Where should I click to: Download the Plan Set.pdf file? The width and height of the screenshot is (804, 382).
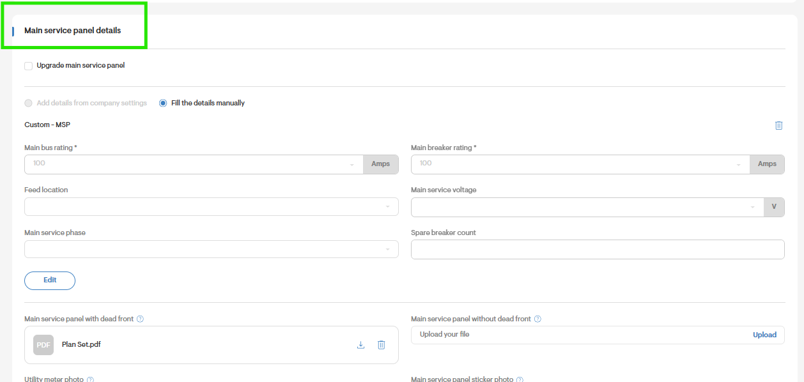pyautogui.click(x=360, y=345)
